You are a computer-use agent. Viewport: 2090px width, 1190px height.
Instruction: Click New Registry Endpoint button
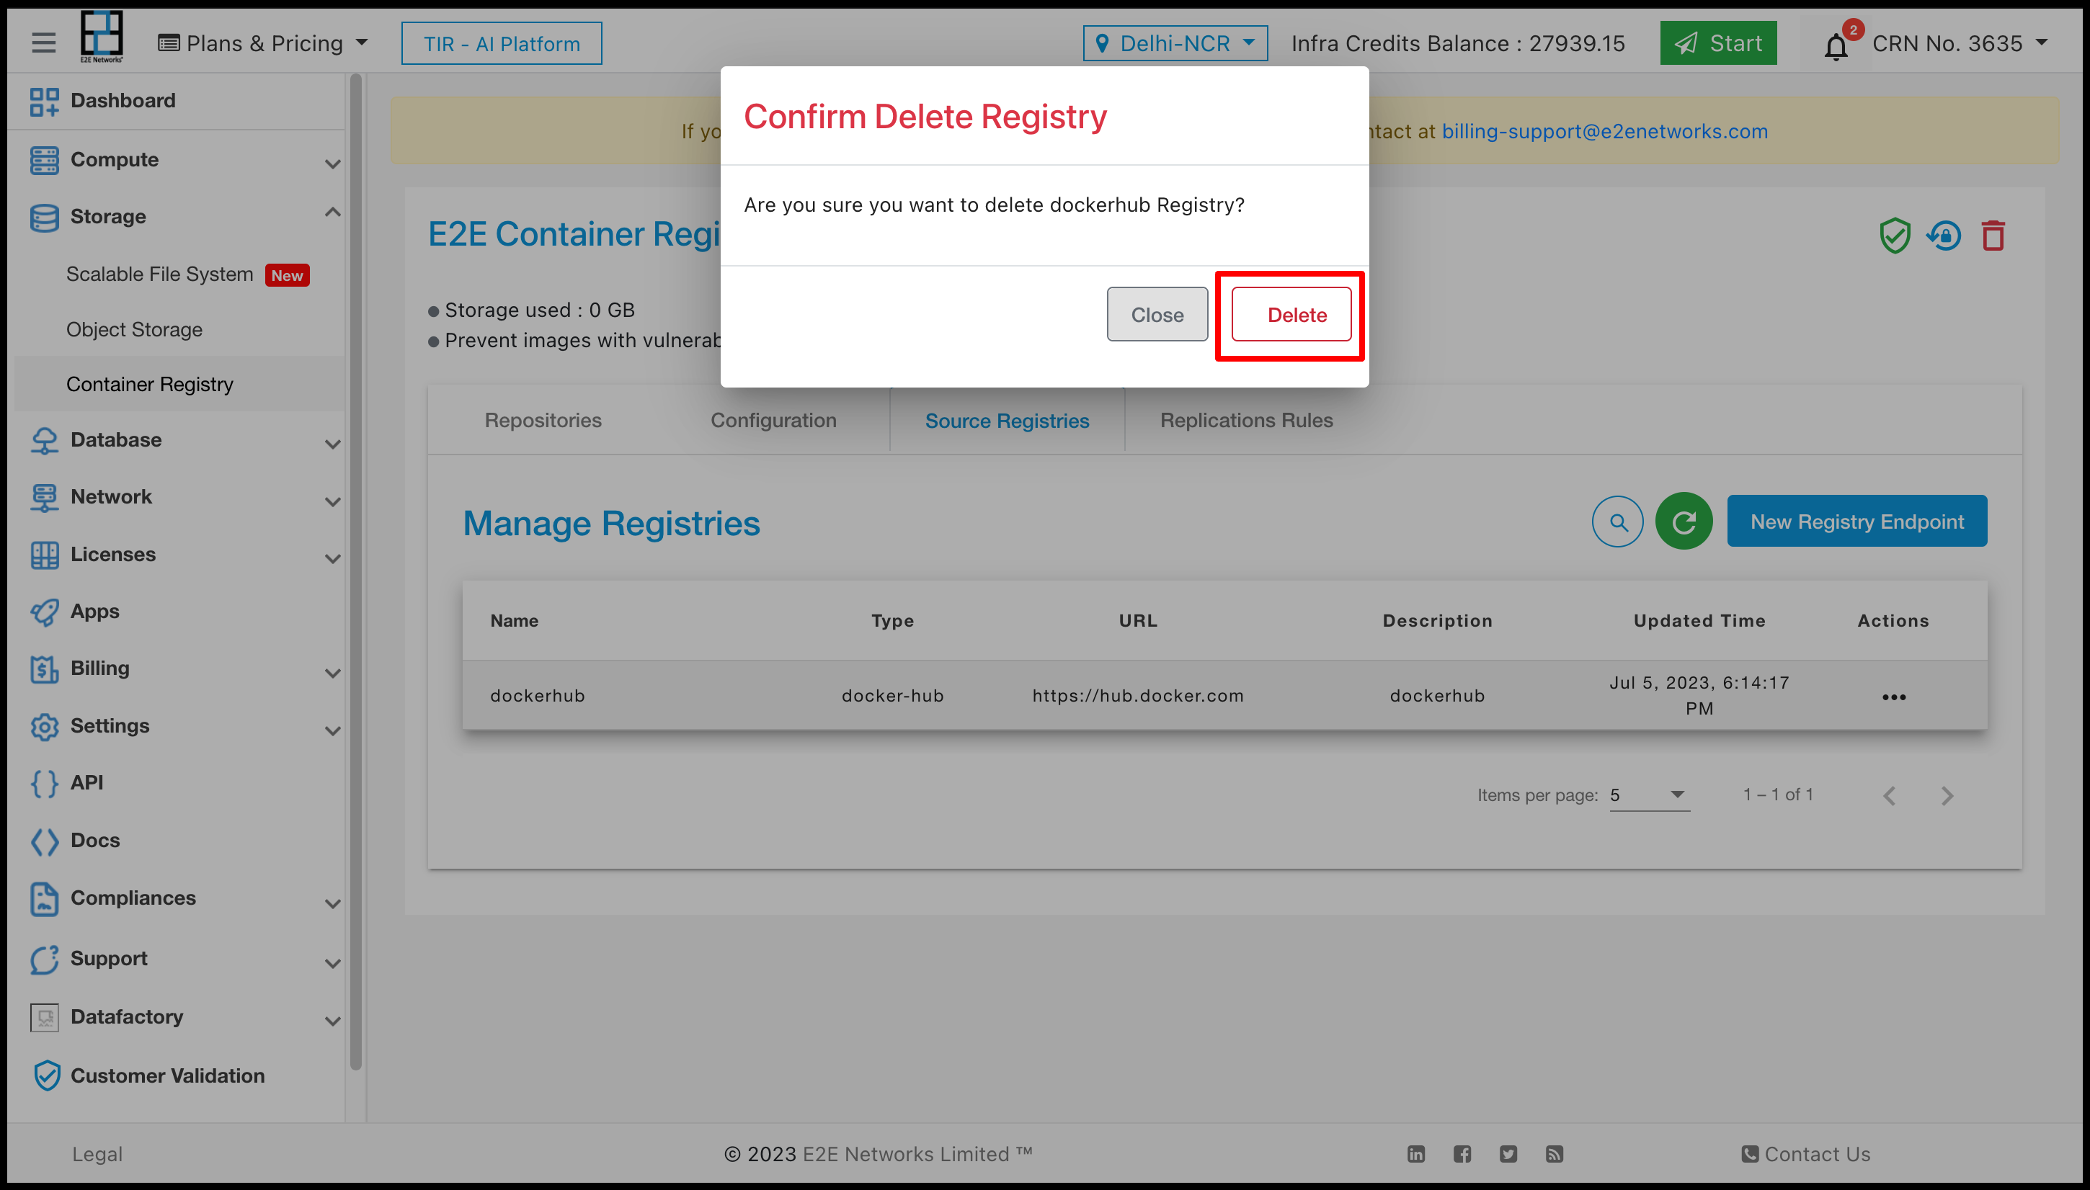coord(1857,521)
